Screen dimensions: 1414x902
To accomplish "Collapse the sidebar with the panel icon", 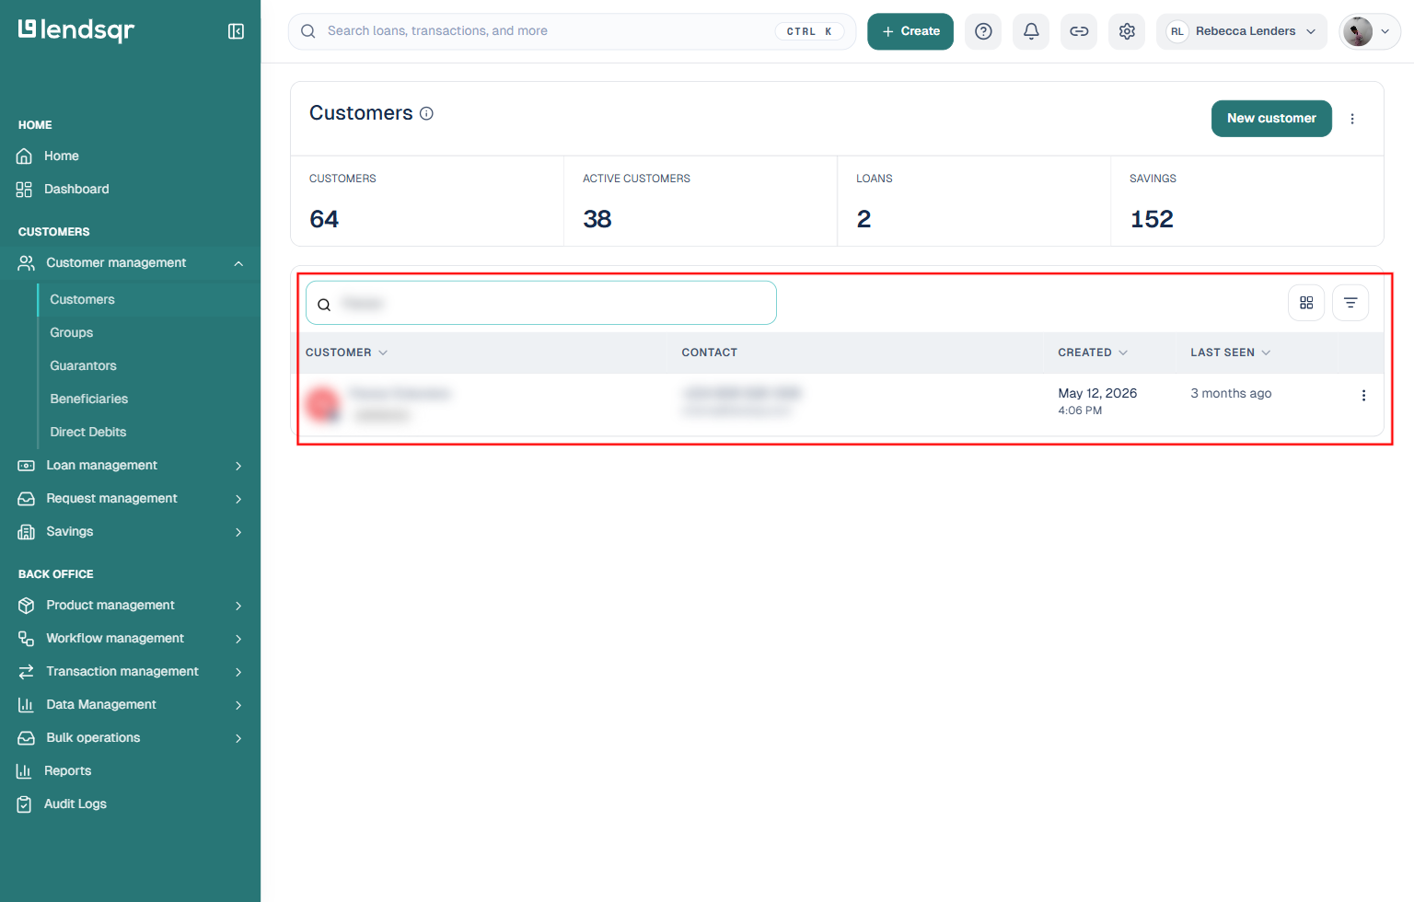I will pos(236,31).
